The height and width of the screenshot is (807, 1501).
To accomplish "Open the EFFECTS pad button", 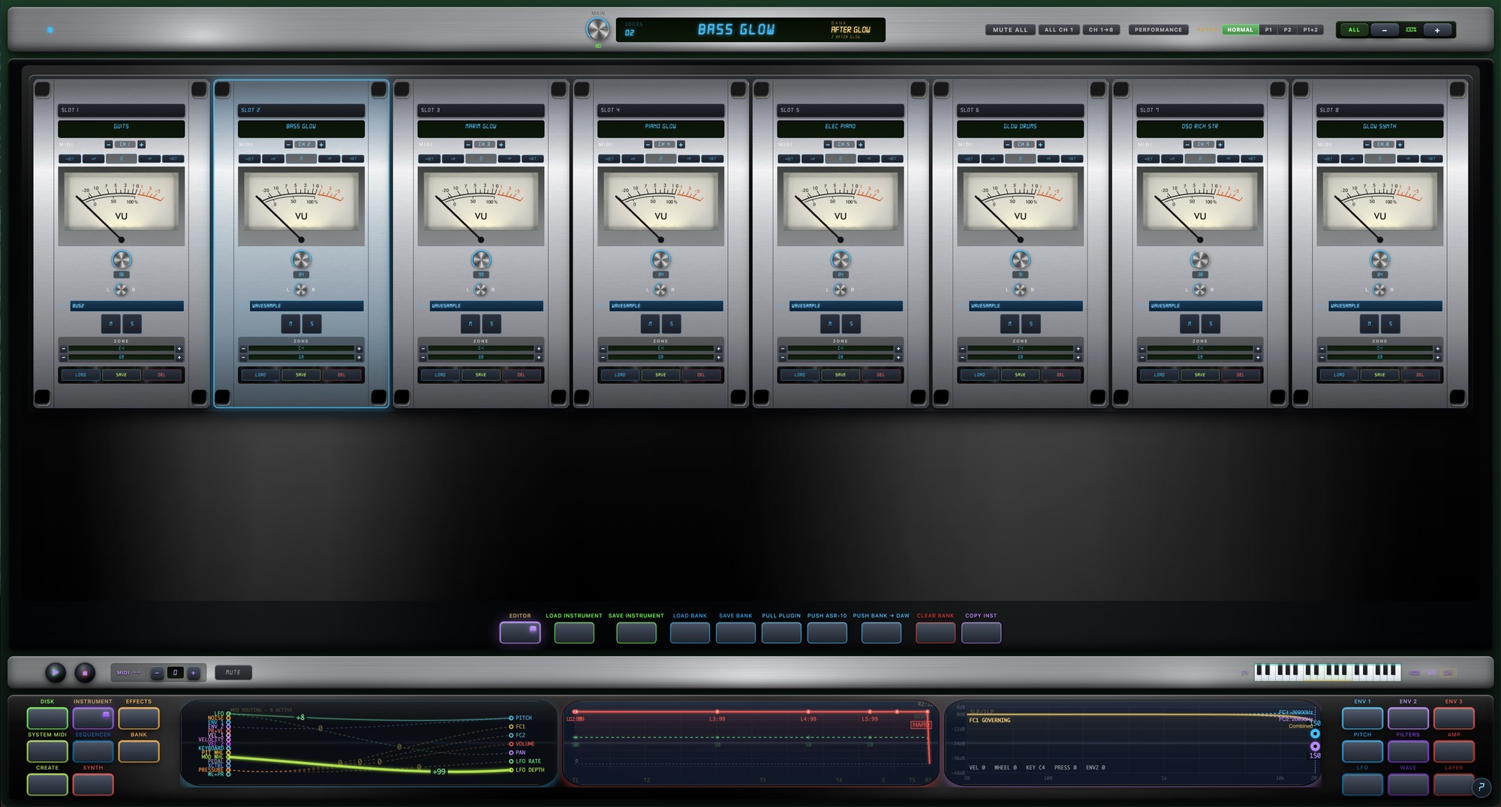I will (139, 718).
